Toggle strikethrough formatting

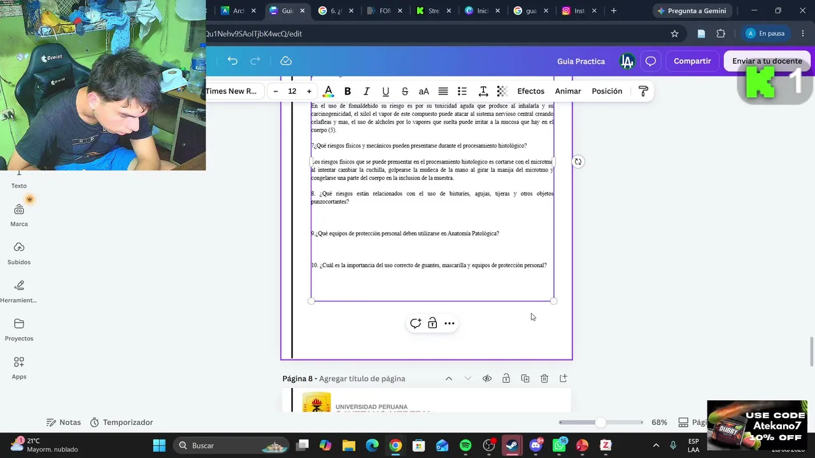click(404, 91)
